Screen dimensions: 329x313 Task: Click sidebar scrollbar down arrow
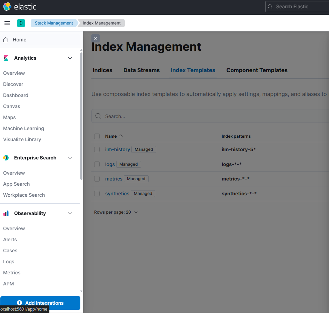(81, 291)
